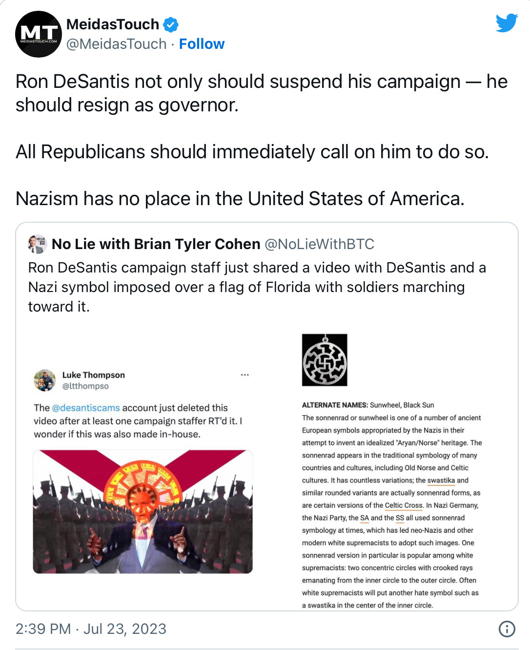The height and width of the screenshot is (650, 530).
Task: Click the underlined swastika link
Action: coord(441,481)
